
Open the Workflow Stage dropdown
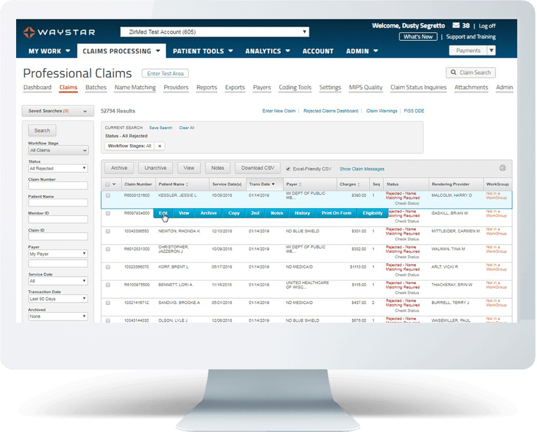pos(58,150)
